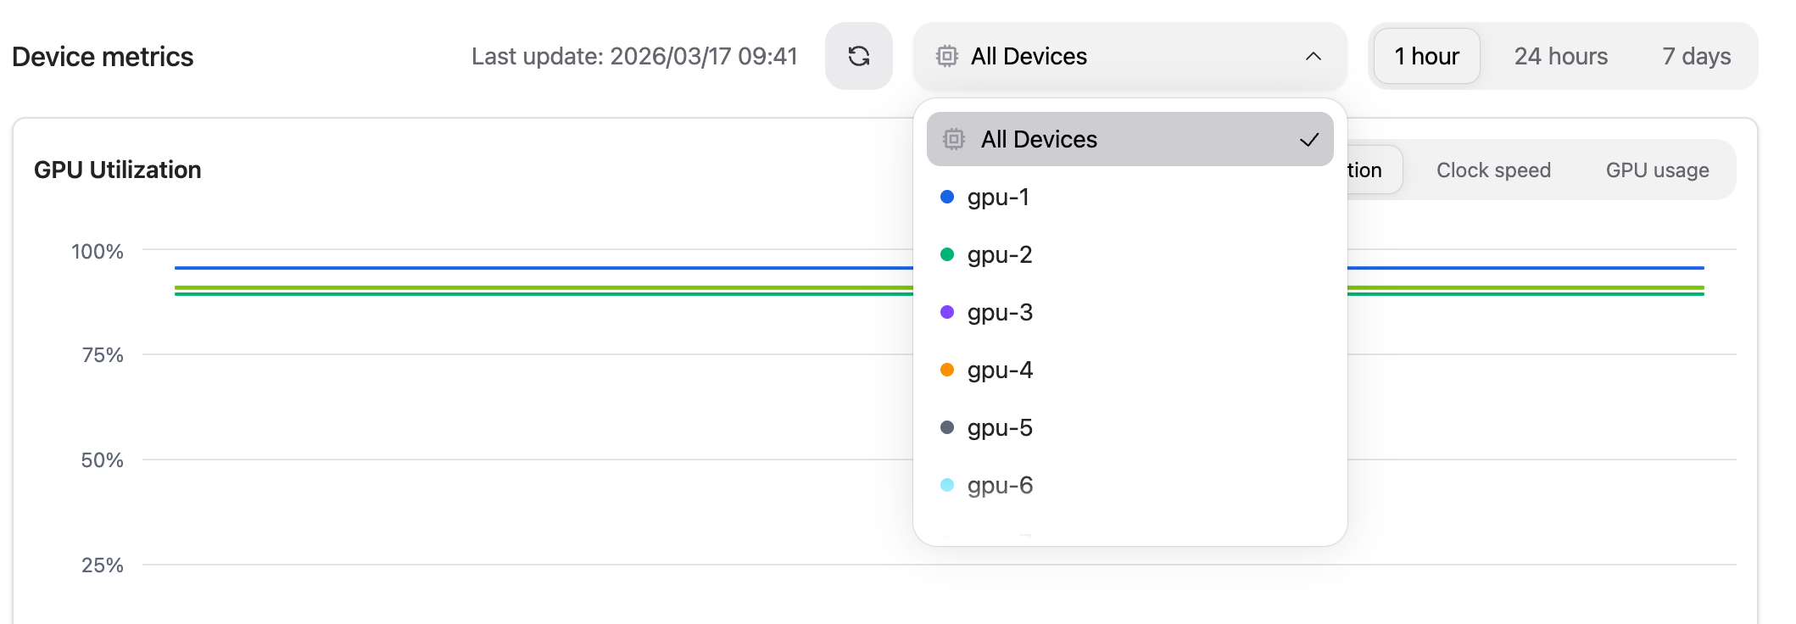Deselect All Devices in the device list
1796x624 pixels.
click(x=1039, y=138)
